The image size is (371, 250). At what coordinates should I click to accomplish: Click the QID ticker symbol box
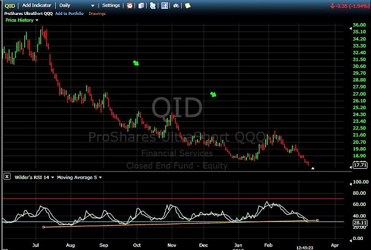[x=9, y=5]
